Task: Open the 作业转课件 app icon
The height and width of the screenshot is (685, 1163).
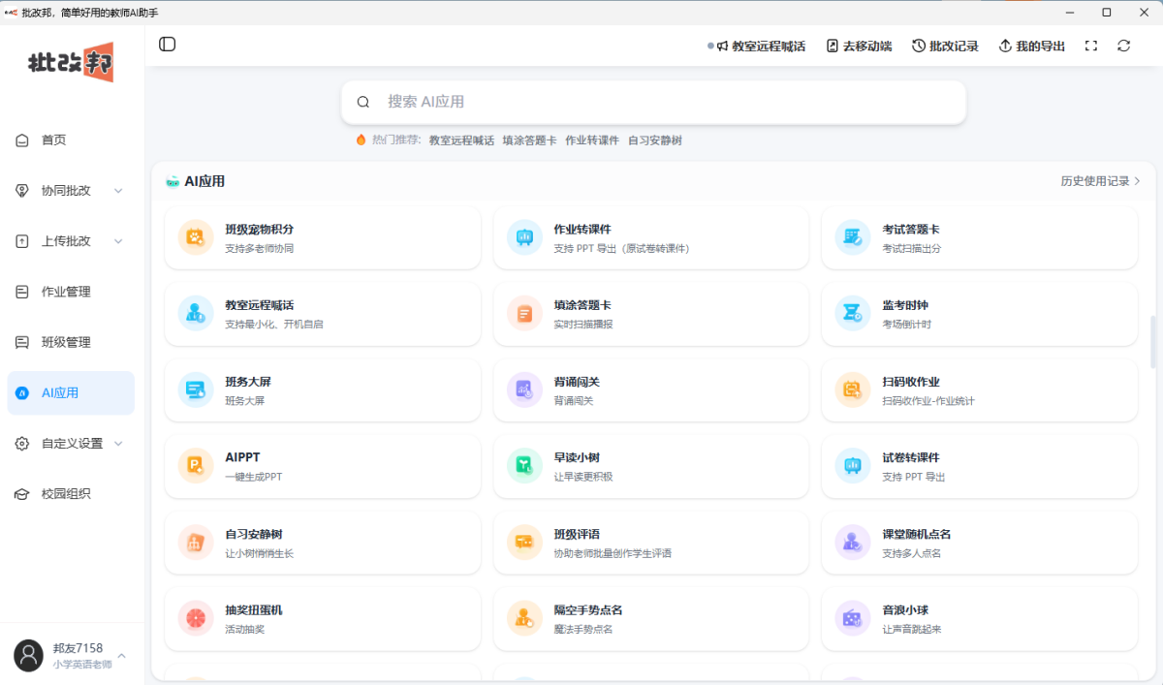Action: [x=524, y=237]
